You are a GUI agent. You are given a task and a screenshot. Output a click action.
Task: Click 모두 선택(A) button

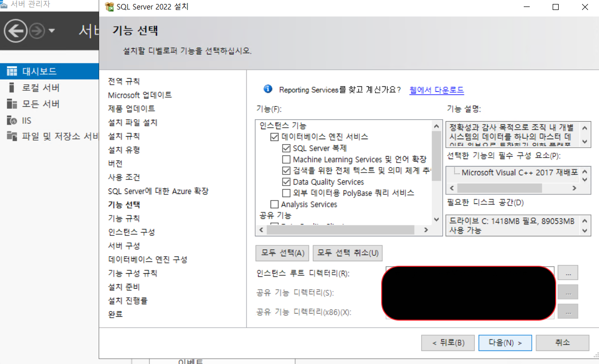(283, 253)
